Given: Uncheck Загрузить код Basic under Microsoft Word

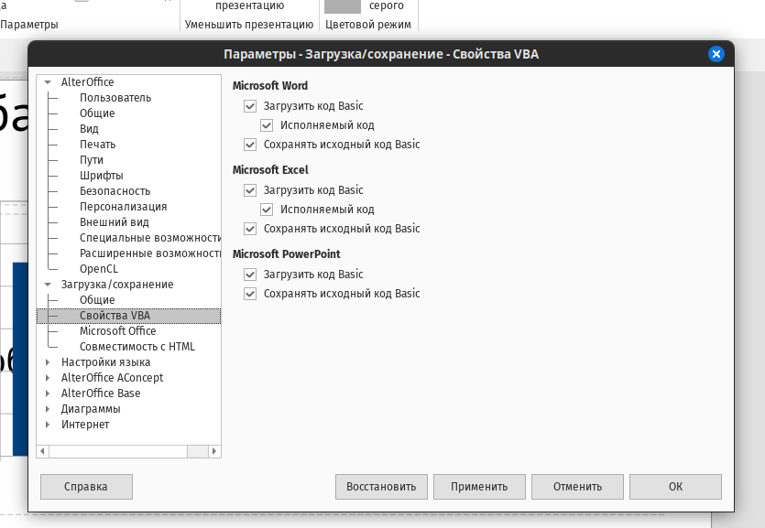Looking at the screenshot, I should (x=250, y=106).
